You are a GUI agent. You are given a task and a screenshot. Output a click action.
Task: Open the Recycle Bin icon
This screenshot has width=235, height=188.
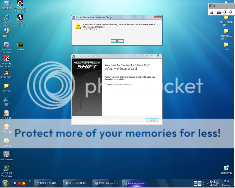[x=226, y=168]
